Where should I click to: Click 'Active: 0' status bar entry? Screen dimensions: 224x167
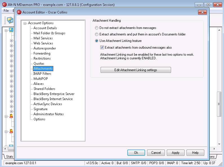tap(107, 163)
